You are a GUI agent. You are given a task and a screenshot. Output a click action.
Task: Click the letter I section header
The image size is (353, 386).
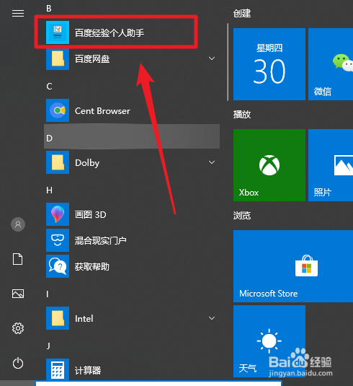coord(48,294)
